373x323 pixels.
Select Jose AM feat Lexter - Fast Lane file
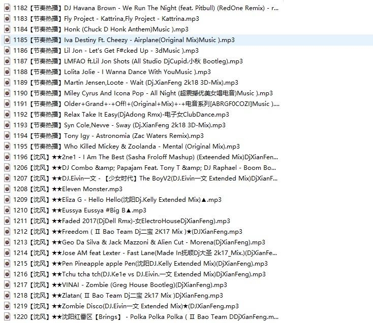[x=145, y=253]
